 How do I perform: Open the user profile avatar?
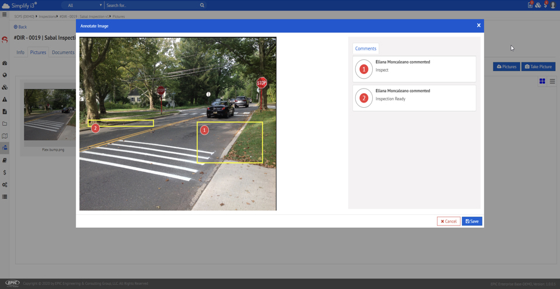(x=552, y=5)
